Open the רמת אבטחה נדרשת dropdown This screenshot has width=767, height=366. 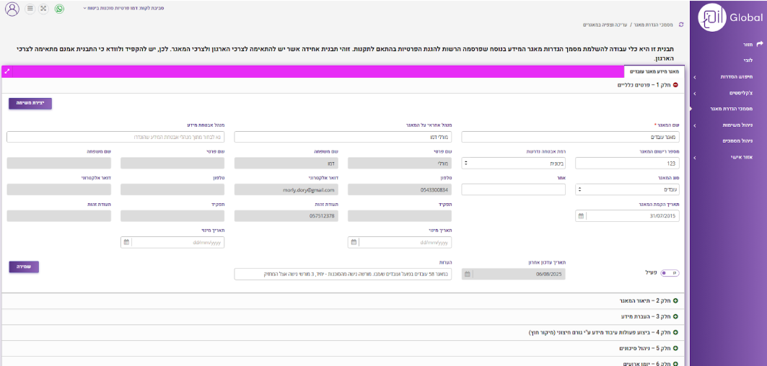(513, 164)
